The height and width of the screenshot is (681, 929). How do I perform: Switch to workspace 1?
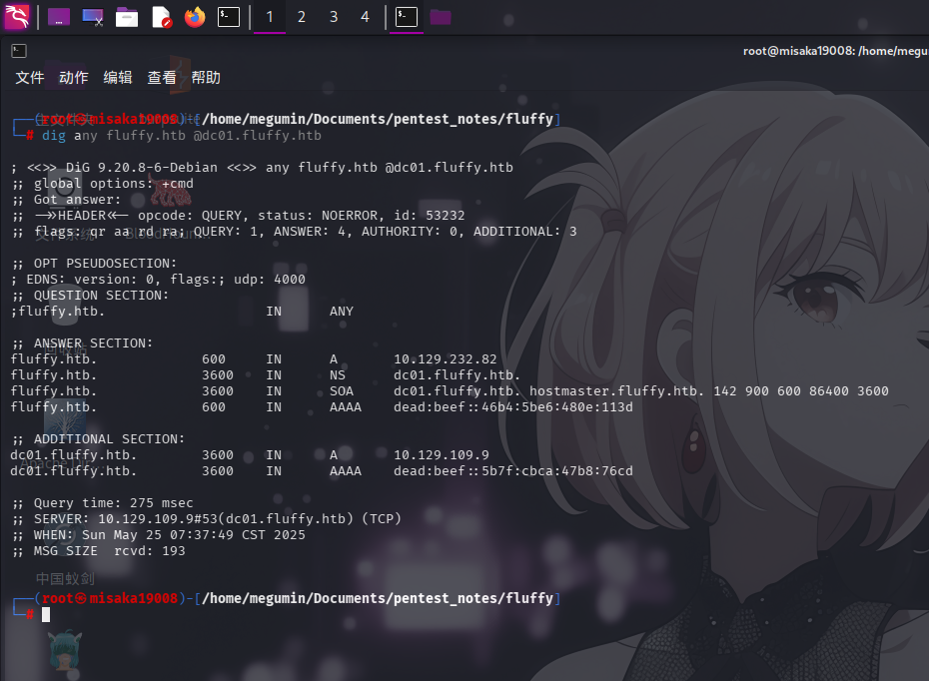coord(270,17)
